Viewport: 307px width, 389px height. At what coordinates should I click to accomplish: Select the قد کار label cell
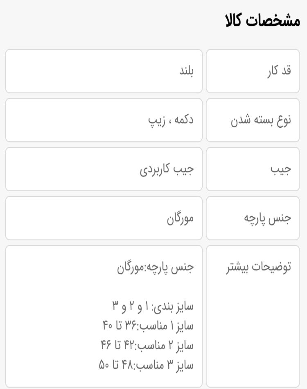[253, 71]
